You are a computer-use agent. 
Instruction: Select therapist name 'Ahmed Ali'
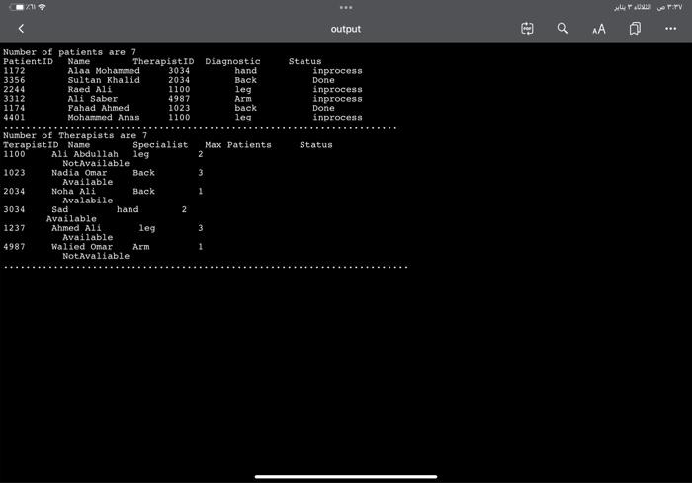(x=76, y=228)
